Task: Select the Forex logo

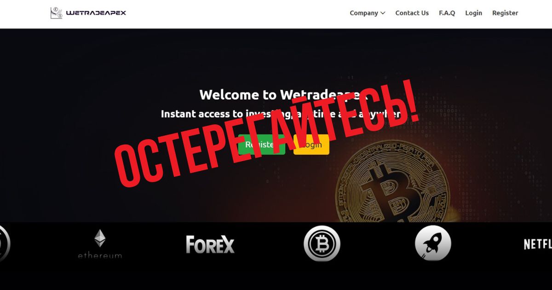Action: click(210, 244)
